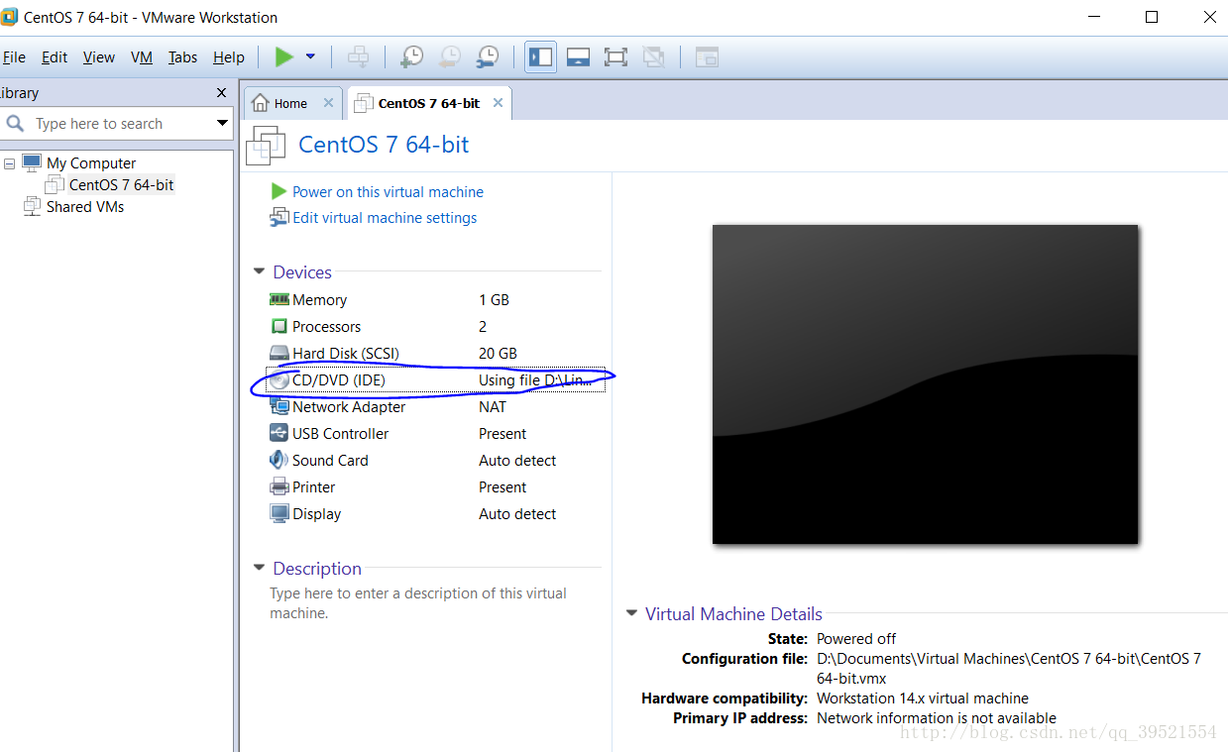Open the power options dropdown arrow
The height and width of the screenshot is (752, 1228).
click(x=310, y=56)
